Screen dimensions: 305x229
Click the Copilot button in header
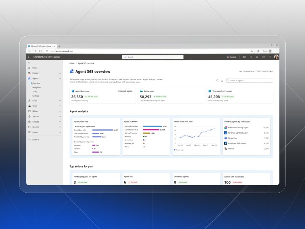231,57
